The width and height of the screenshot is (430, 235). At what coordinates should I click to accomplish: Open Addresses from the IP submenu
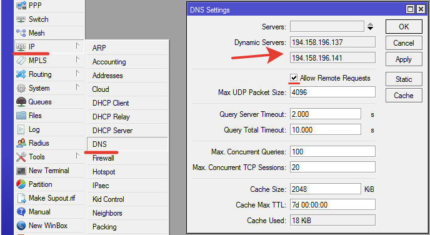point(127,76)
